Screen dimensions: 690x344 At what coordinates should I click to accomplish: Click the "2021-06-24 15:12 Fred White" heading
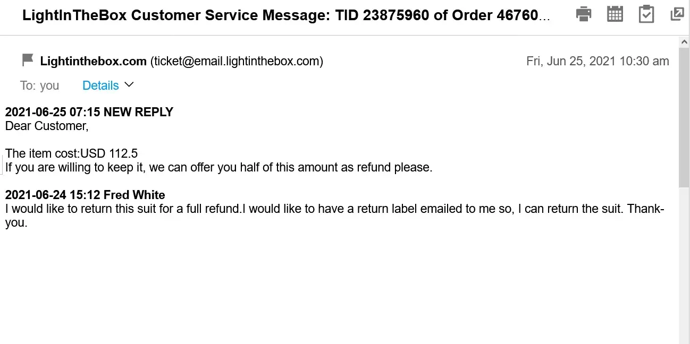pos(85,195)
